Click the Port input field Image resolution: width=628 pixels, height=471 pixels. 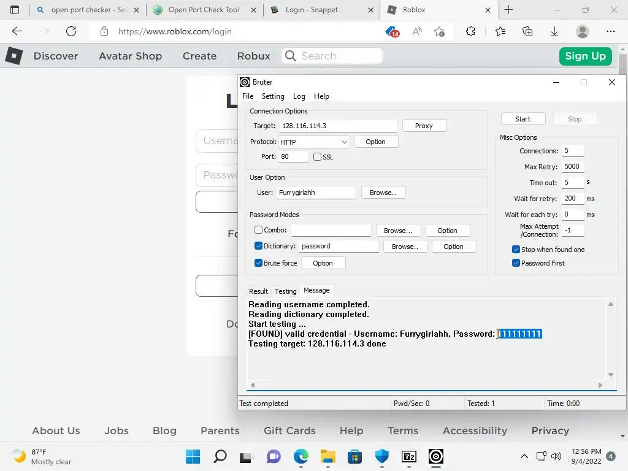(x=294, y=156)
